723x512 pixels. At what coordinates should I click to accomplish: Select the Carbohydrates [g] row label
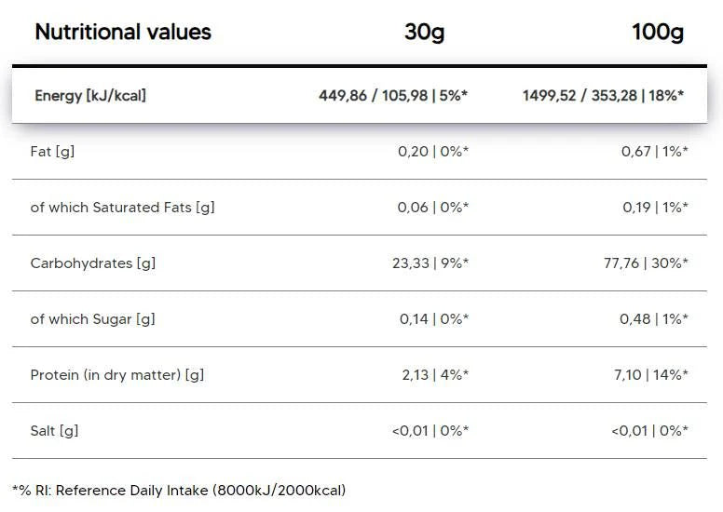point(93,263)
